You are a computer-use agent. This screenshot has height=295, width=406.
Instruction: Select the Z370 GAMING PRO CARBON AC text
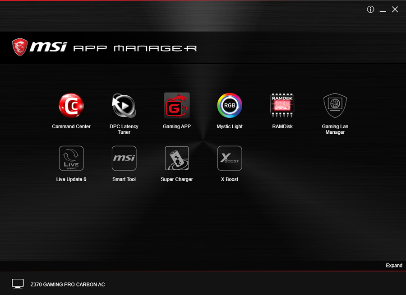(68, 285)
